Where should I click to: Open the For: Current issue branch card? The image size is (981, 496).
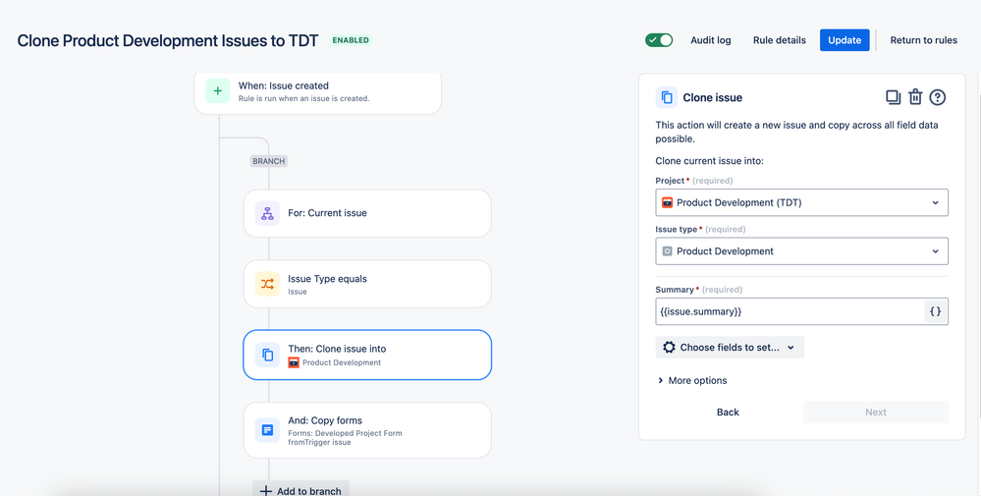tap(367, 213)
